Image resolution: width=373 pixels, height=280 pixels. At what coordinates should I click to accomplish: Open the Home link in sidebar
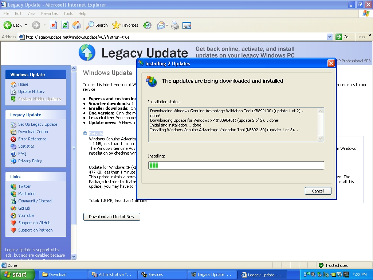click(x=23, y=84)
